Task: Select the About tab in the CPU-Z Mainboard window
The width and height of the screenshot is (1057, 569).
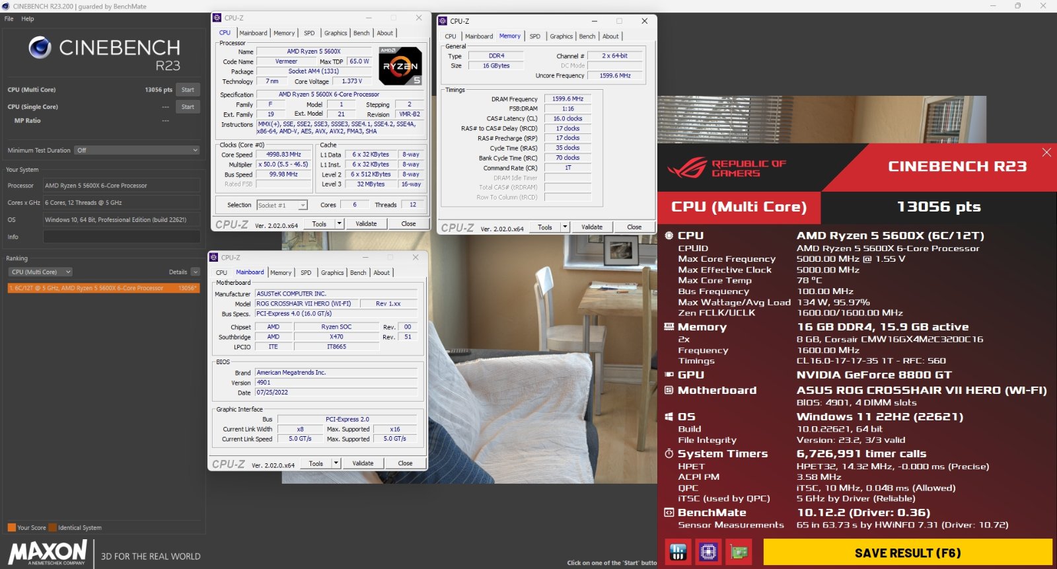Action: coord(382,273)
